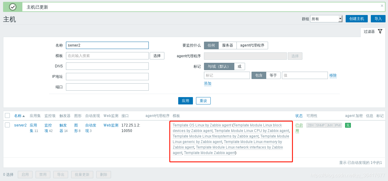Click the 导出 export button
388x181 pixels.
click(x=61, y=175)
